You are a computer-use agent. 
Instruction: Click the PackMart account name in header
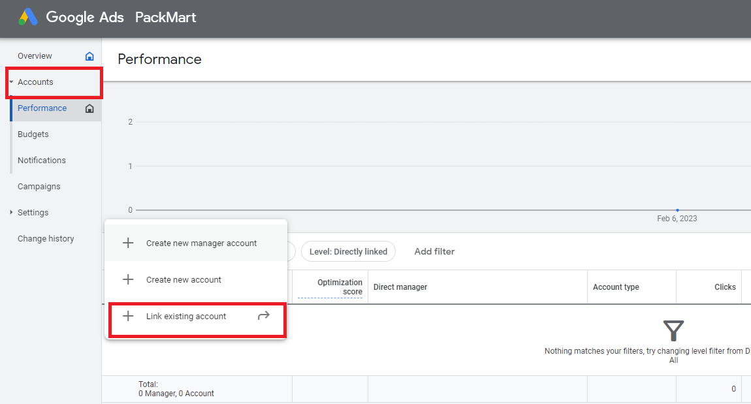[x=166, y=17]
